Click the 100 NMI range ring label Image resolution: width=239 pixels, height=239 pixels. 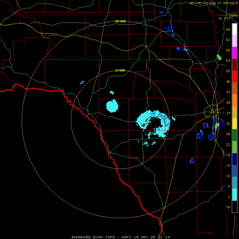click(120, 21)
